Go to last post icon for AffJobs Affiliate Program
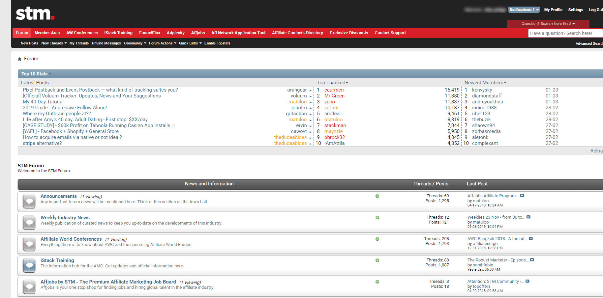 pyautogui.click(x=522, y=196)
